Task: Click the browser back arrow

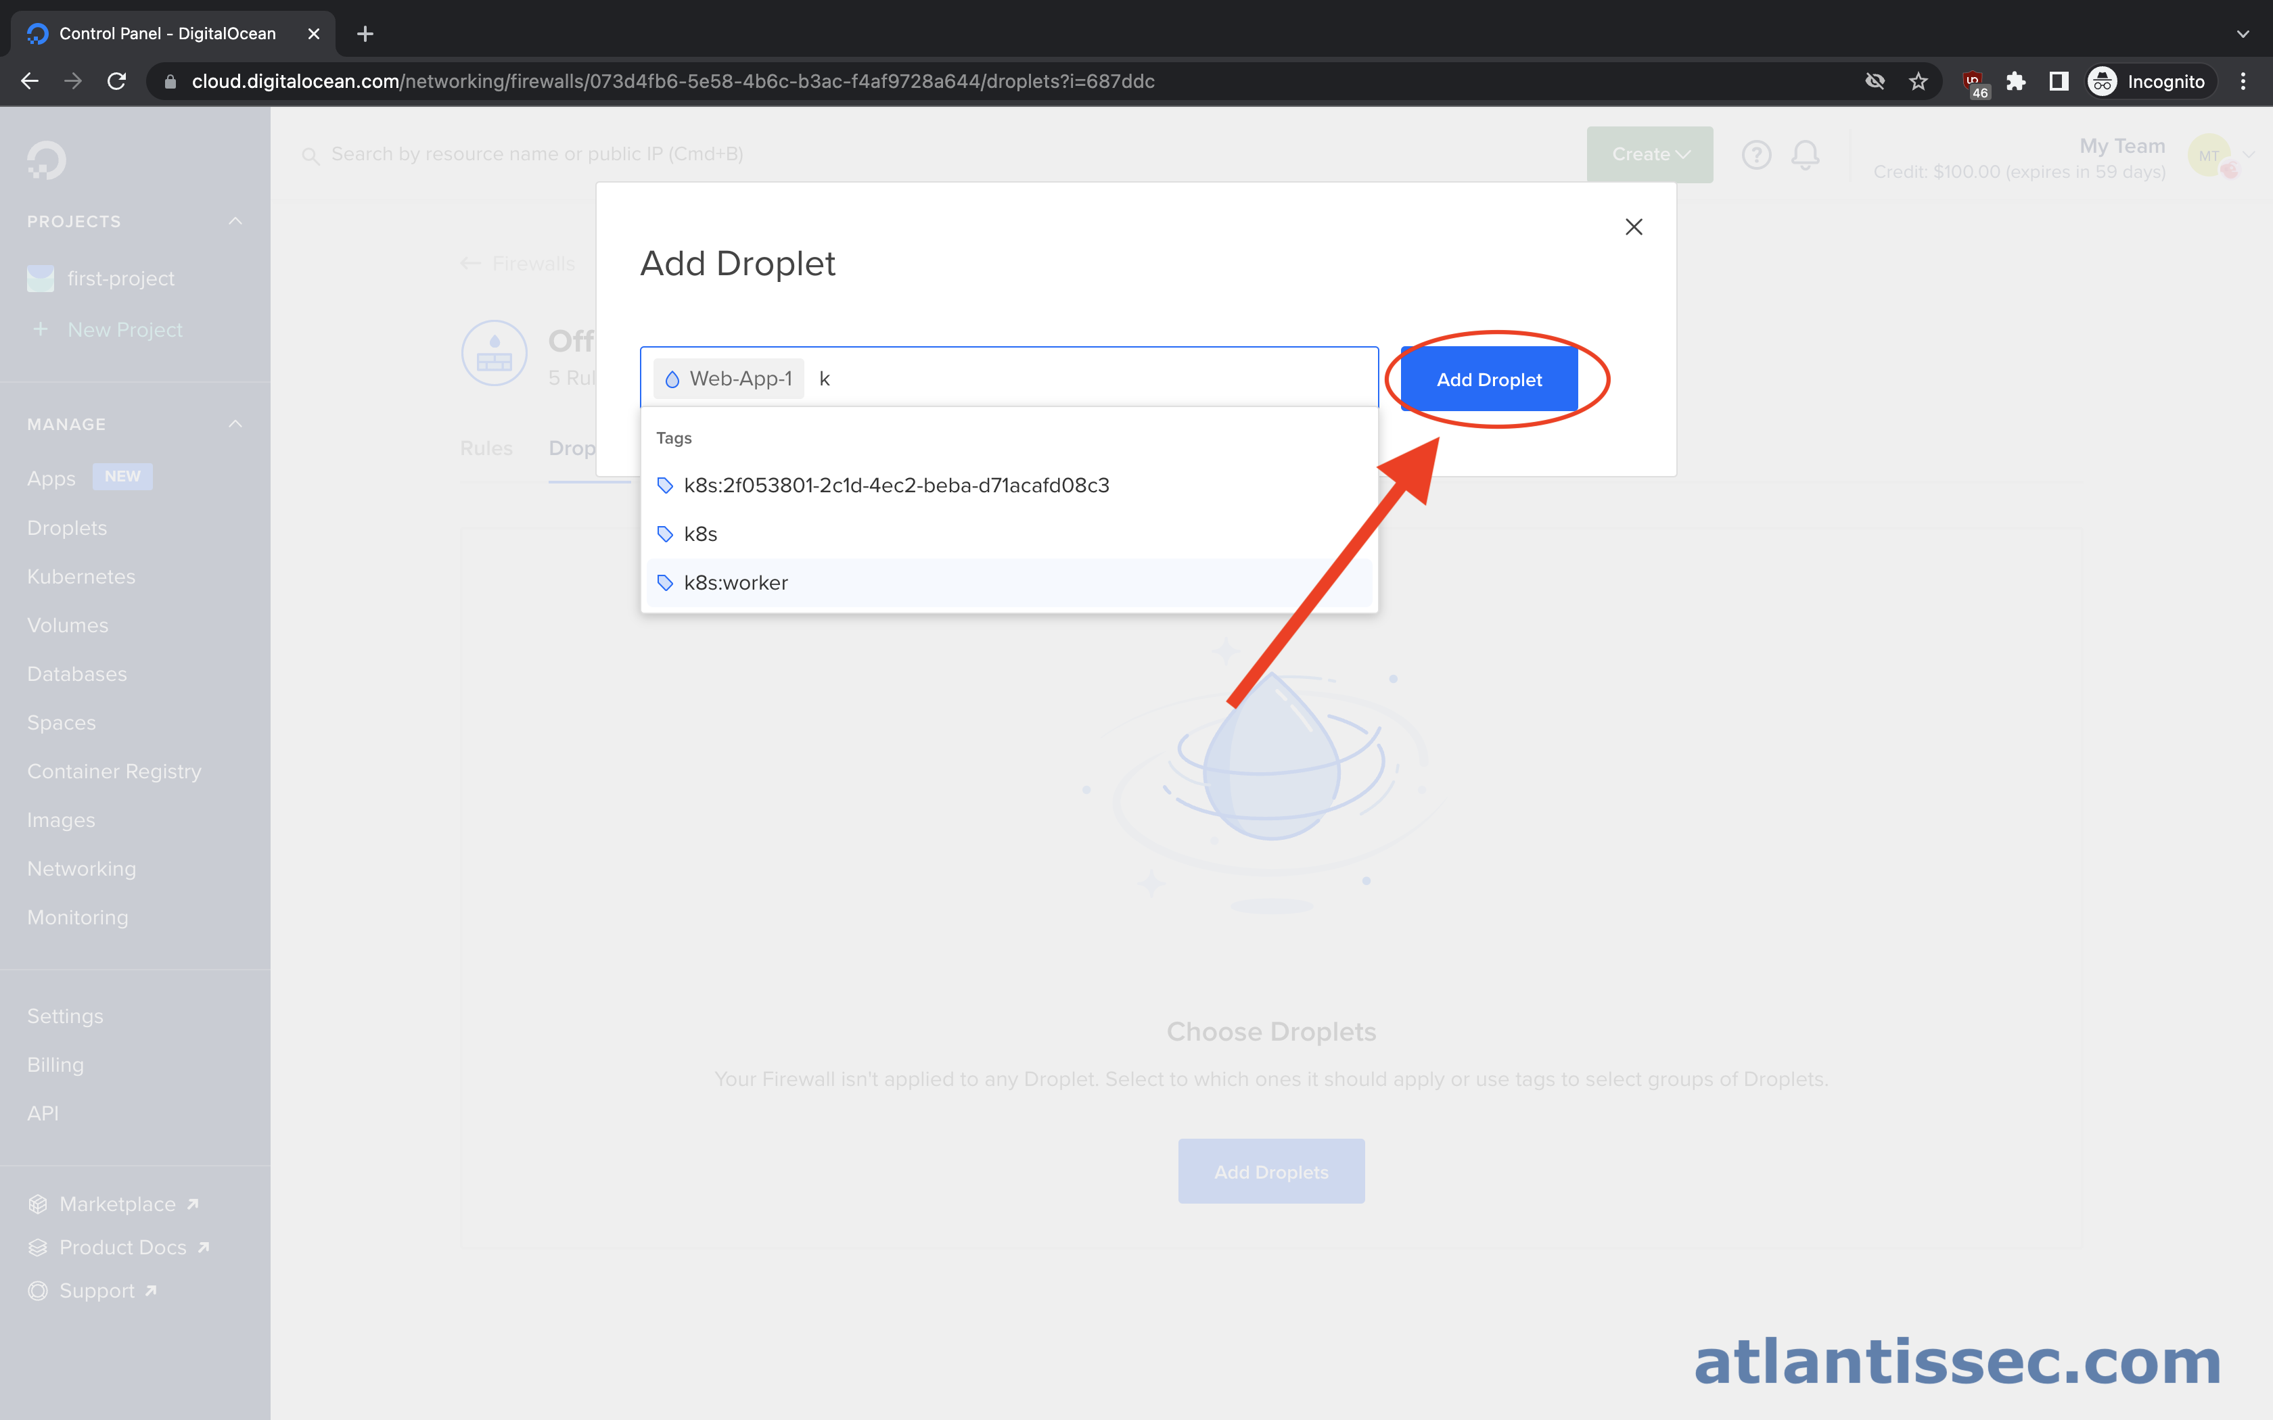Action: [x=30, y=82]
